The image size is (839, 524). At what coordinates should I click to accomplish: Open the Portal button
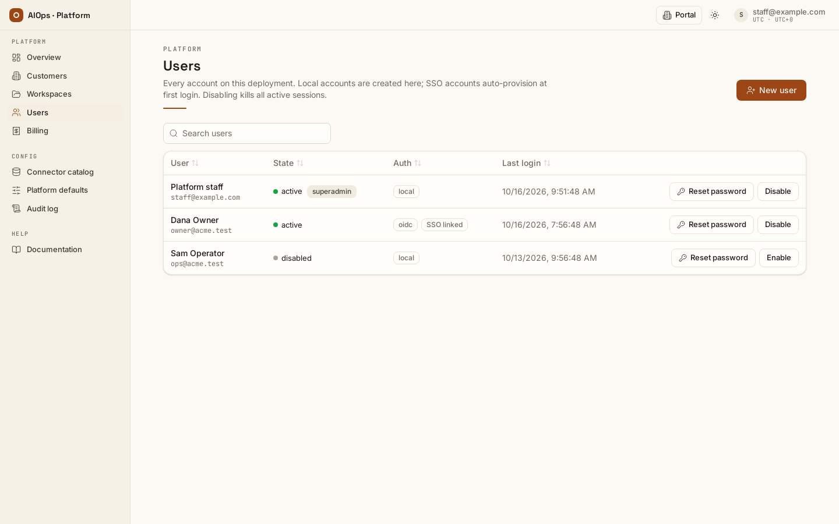click(x=679, y=15)
